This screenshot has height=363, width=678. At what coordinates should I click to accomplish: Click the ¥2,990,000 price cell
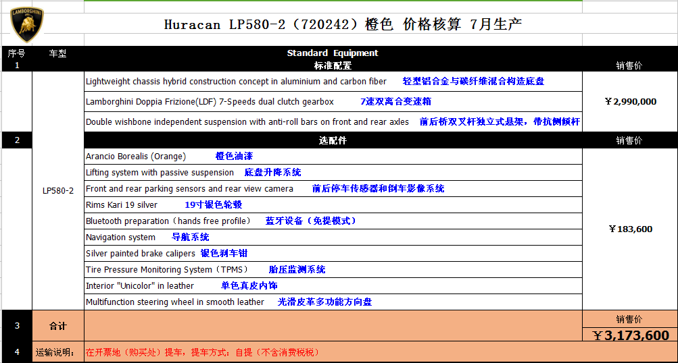coord(630,101)
